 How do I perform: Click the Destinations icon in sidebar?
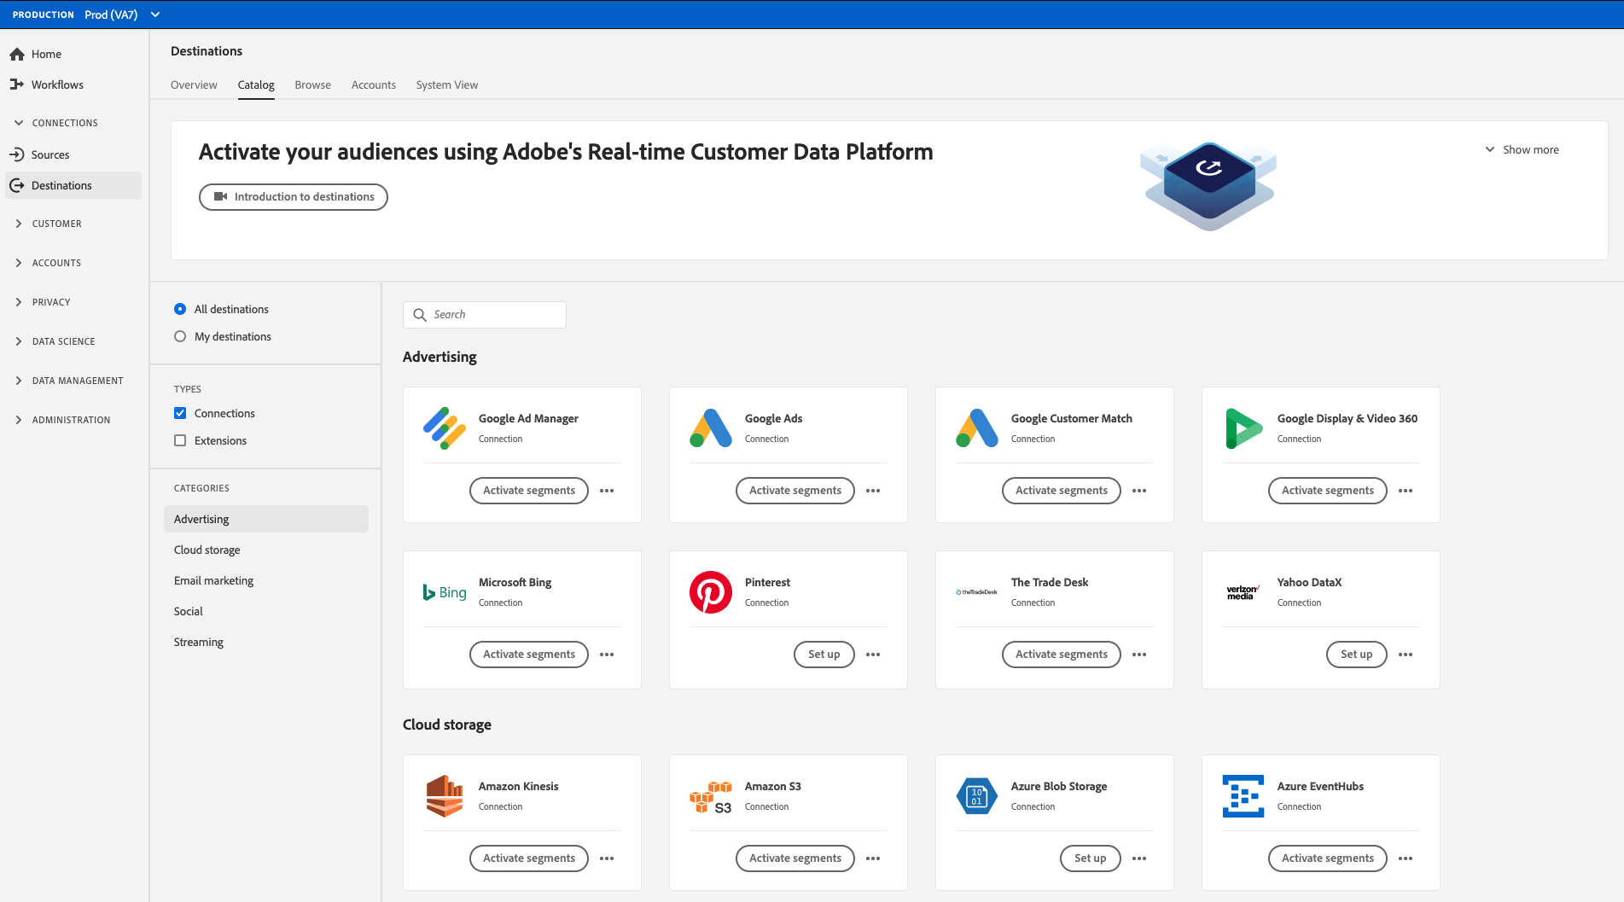click(x=17, y=185)
